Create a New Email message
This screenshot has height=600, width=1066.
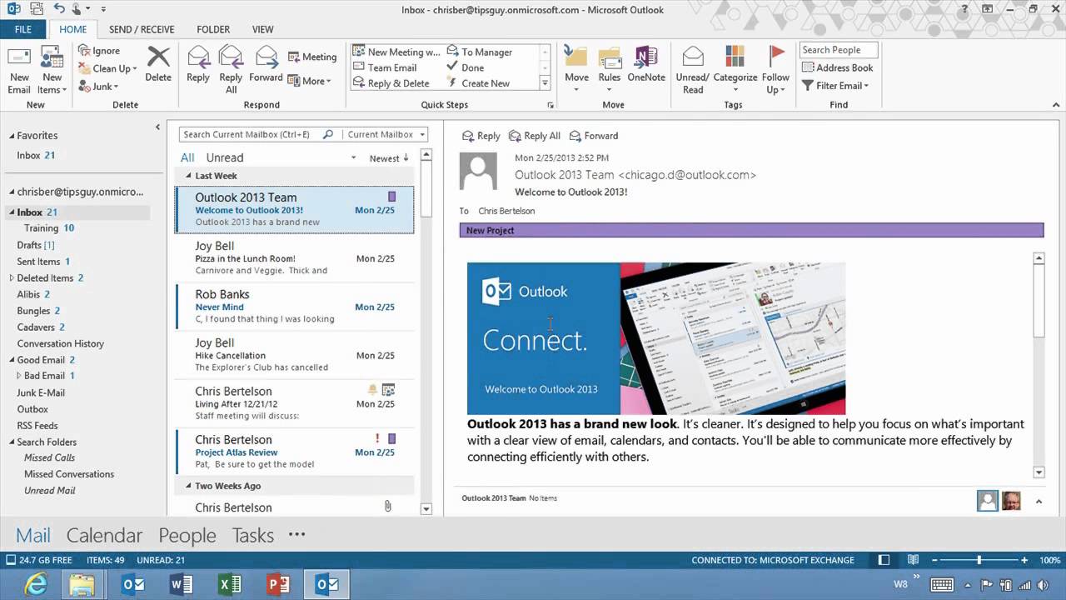point(19,70)
